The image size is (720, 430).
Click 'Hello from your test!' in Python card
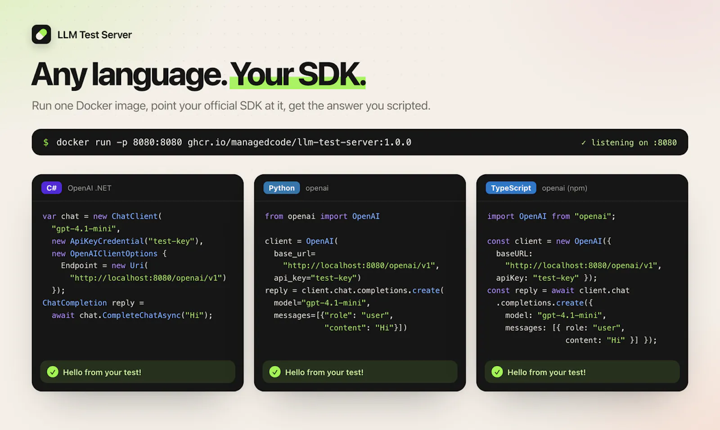(x=324, y=372)
